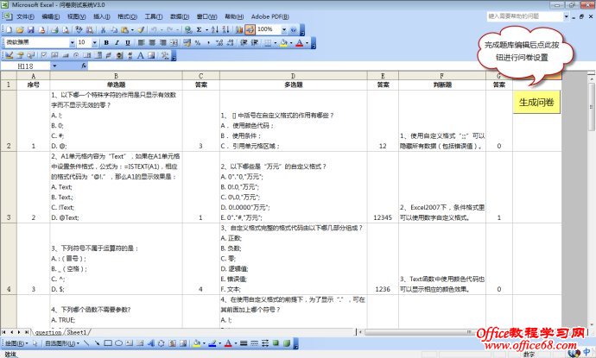This screenshot has height=358, width=596.
Task: Open the Adobe PDF(B) menu
Action: (269, 16)
